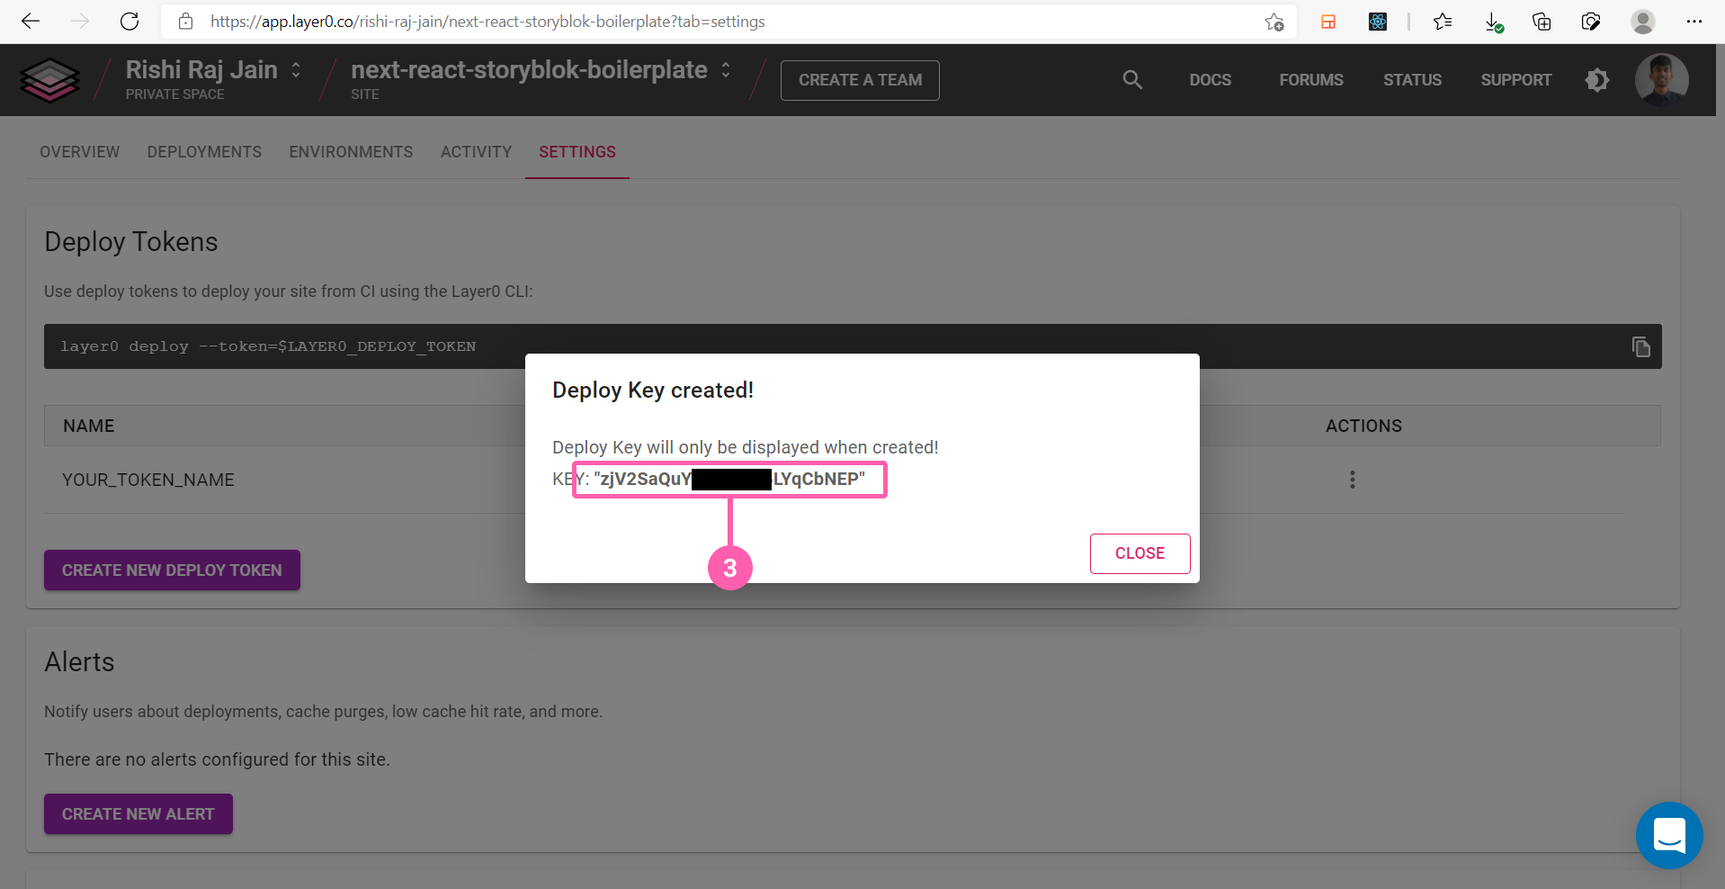This screenshot has height=889, width=1725.
Task: Add this page to favorites
Action: click(x=1274, y=22)
